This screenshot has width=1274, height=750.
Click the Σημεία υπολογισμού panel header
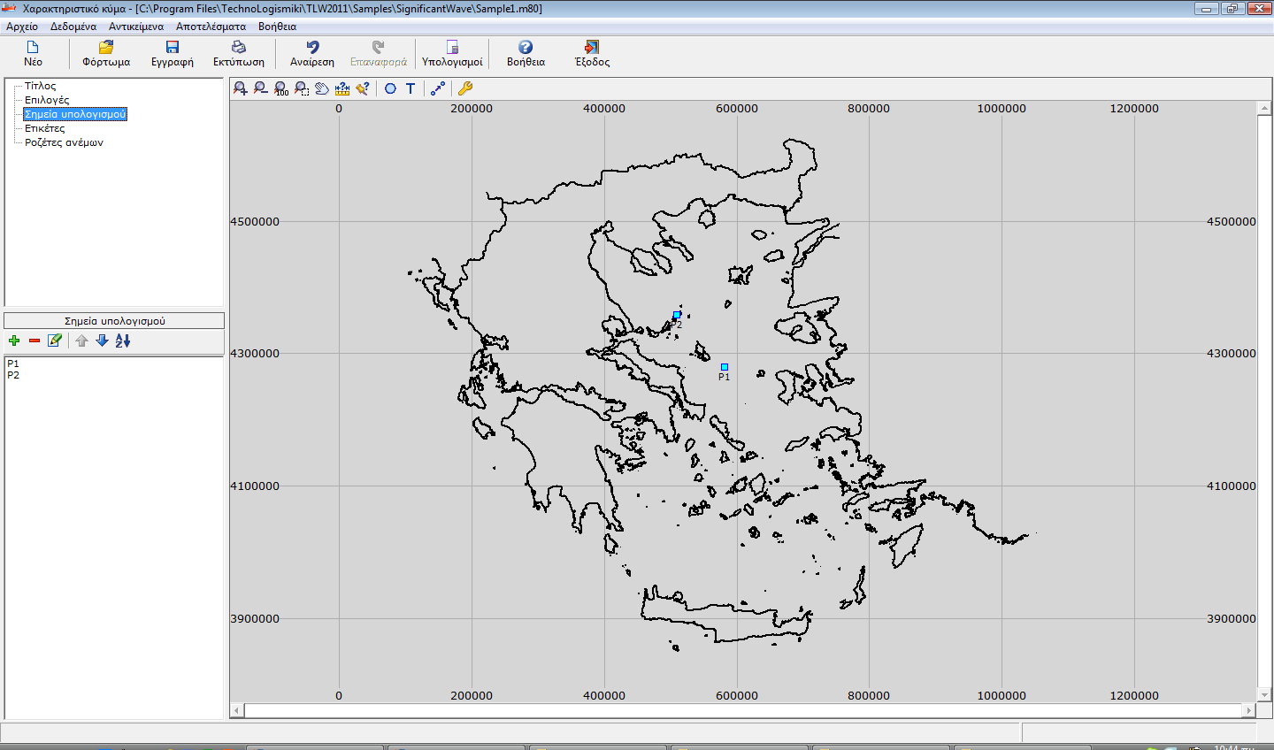tap(114, 321)
